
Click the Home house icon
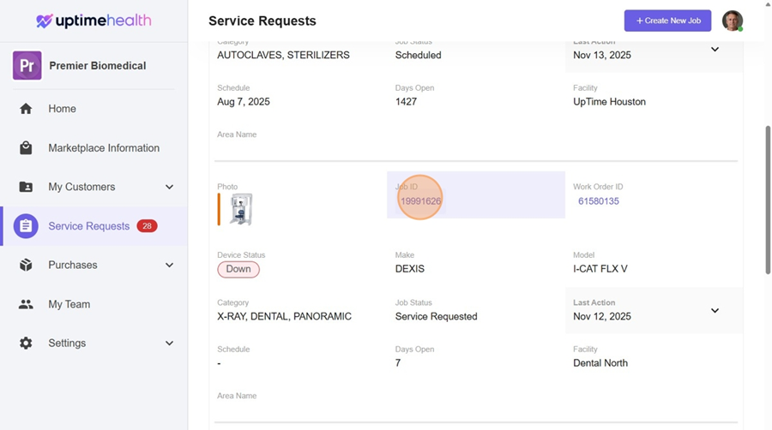26,109
